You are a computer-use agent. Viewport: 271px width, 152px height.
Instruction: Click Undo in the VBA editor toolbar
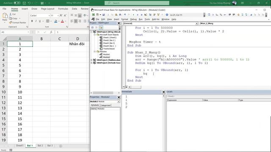click(125, 15)
